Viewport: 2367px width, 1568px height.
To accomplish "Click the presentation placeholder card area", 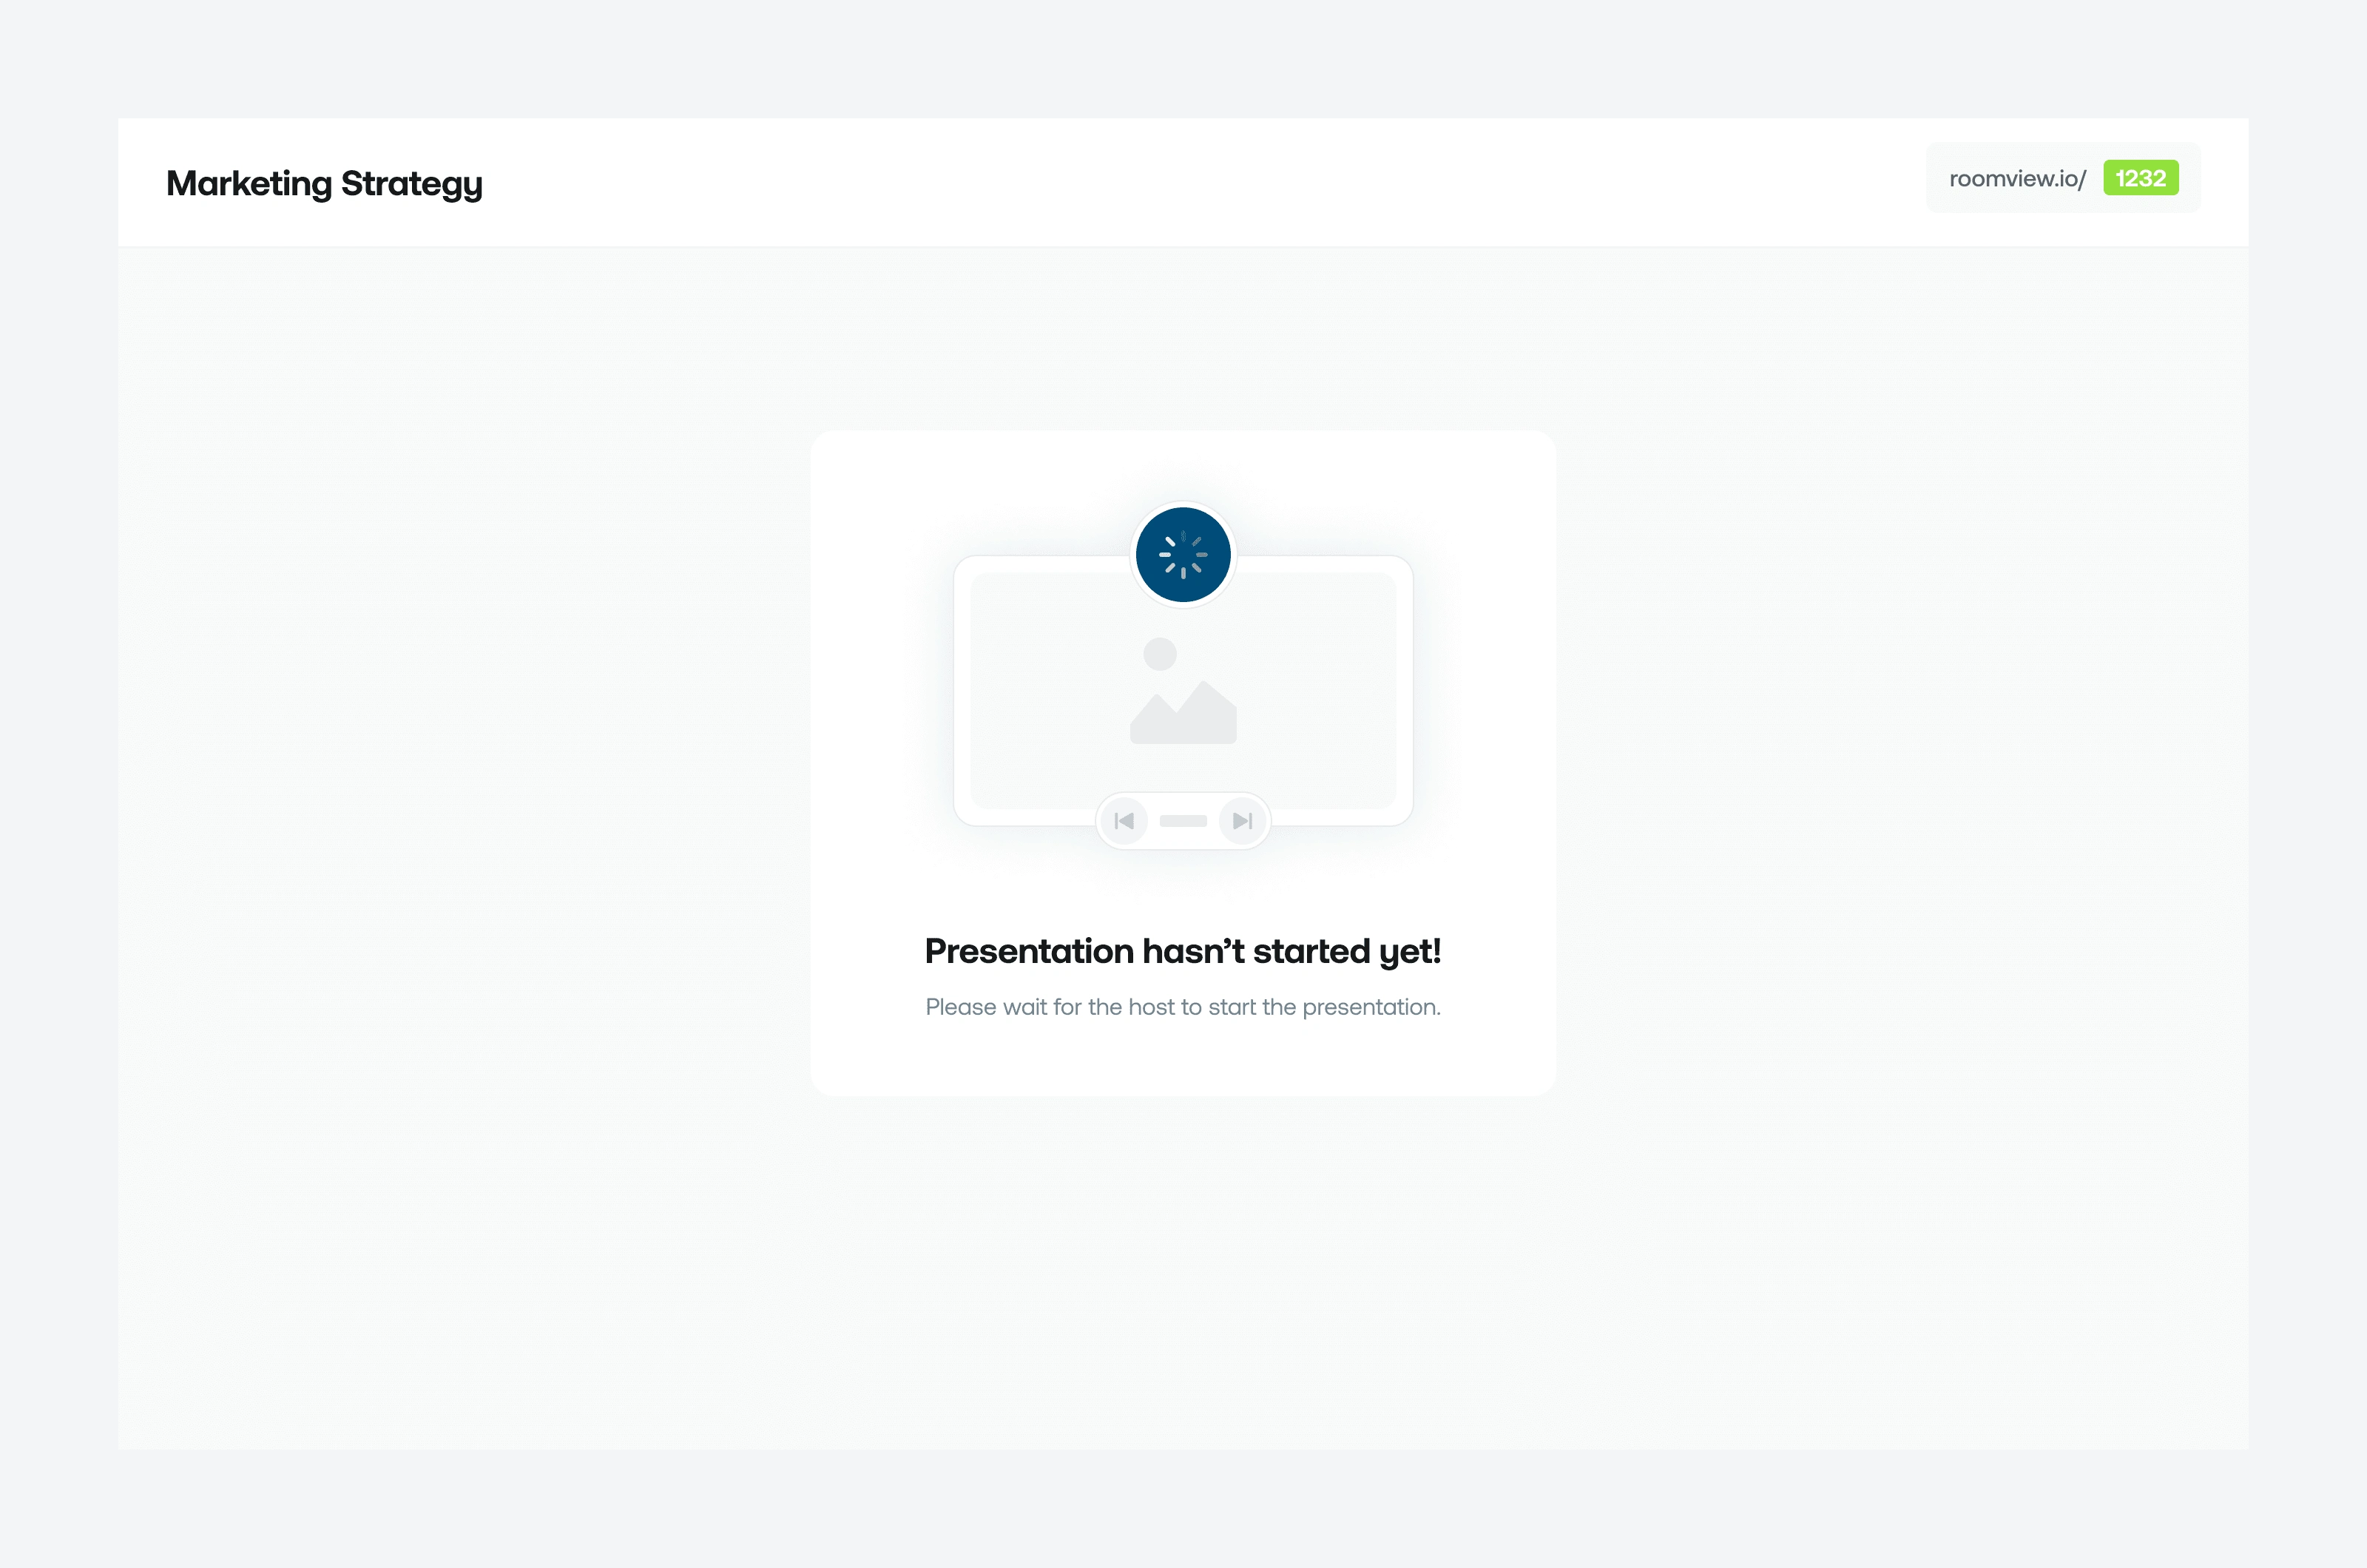I will (x=1183, y=761).
